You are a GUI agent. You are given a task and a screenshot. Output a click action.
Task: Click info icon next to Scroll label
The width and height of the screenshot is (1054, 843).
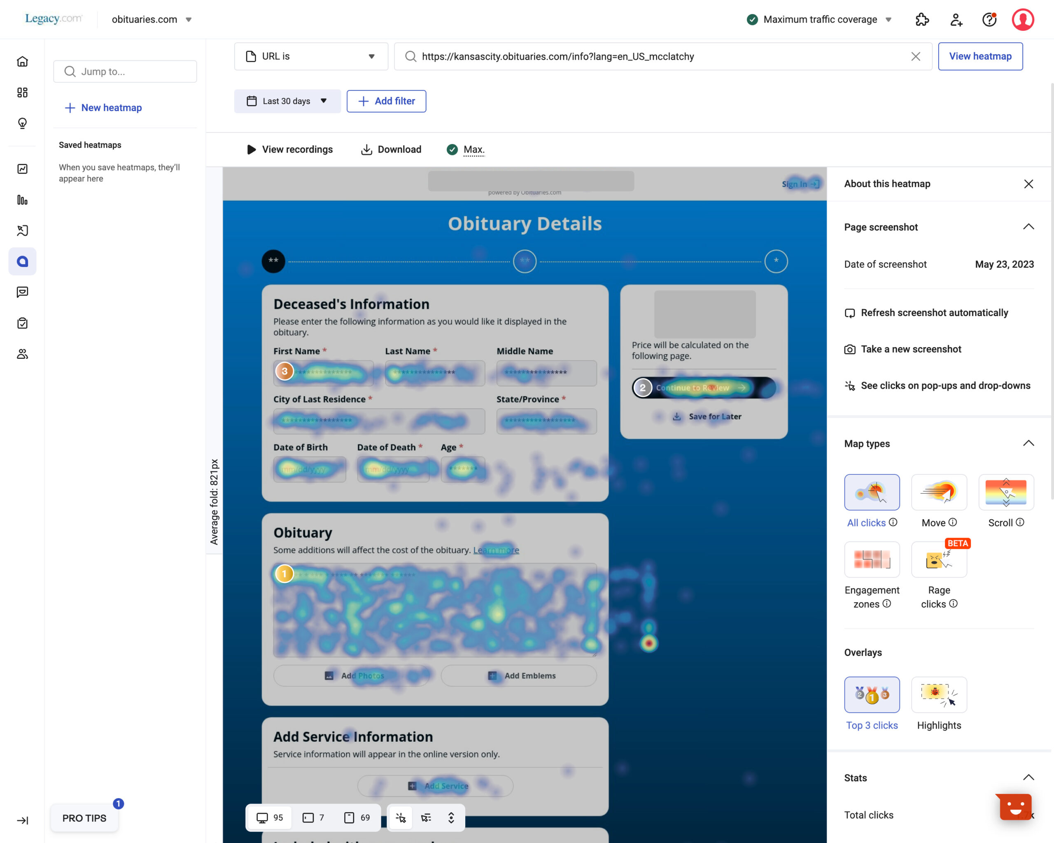1020,522
